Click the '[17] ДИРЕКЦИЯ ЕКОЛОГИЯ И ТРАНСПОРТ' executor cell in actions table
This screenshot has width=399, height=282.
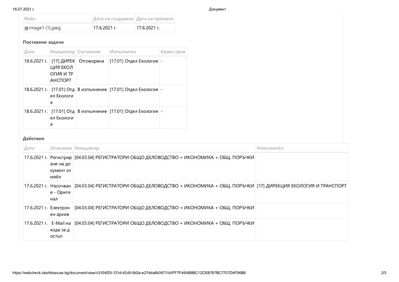tap(302, 186)
